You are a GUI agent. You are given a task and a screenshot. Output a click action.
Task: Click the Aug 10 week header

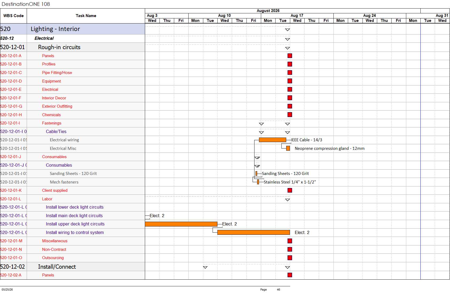pyautogui.click(x=225, y=15)
